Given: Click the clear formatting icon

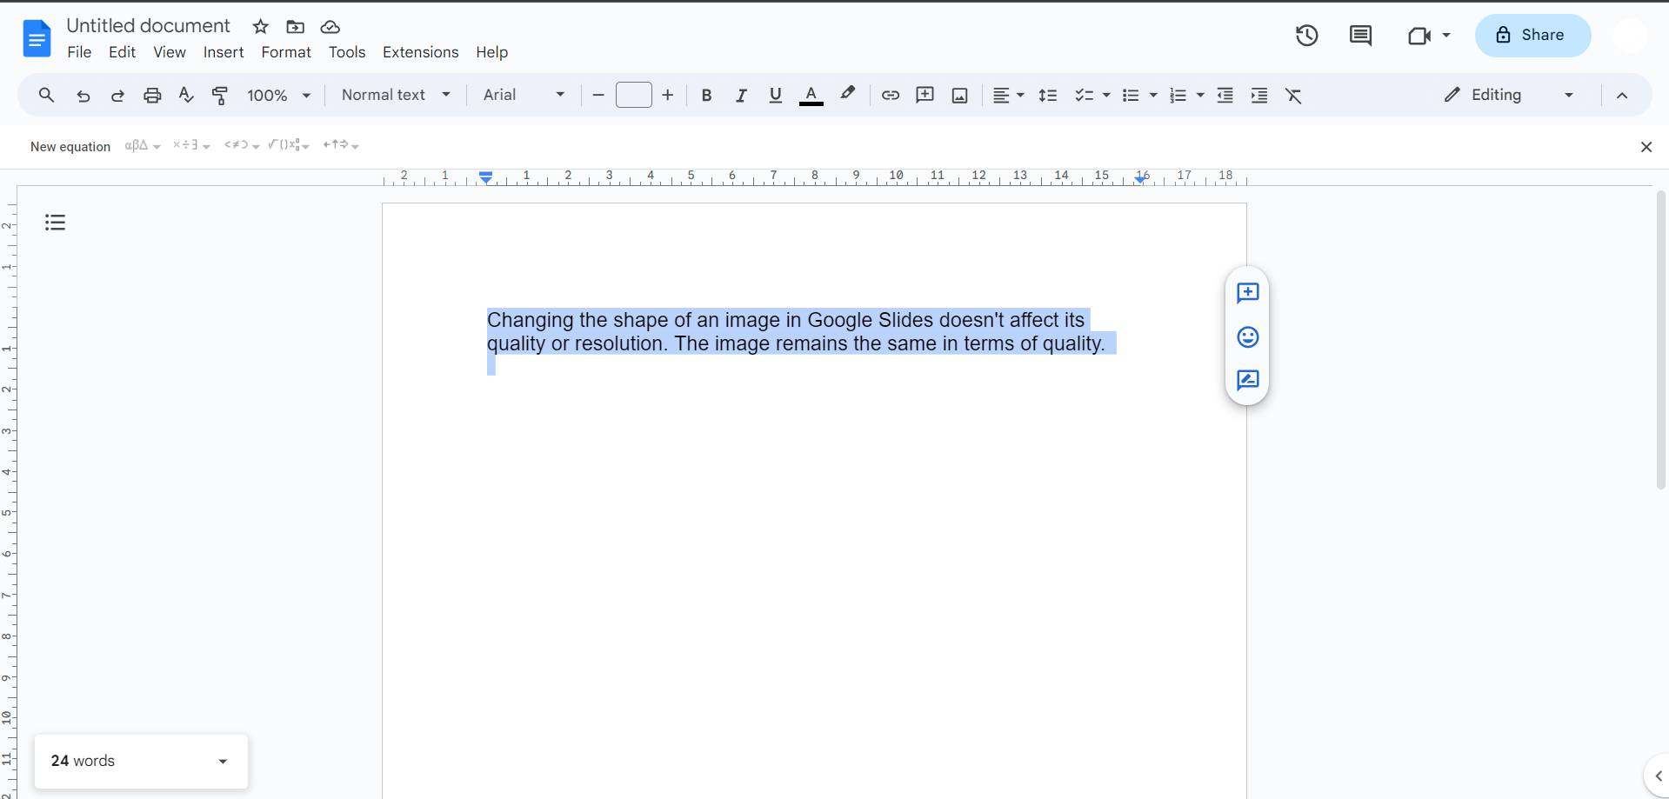Looking at the screenshot, I should (1293, 96).
